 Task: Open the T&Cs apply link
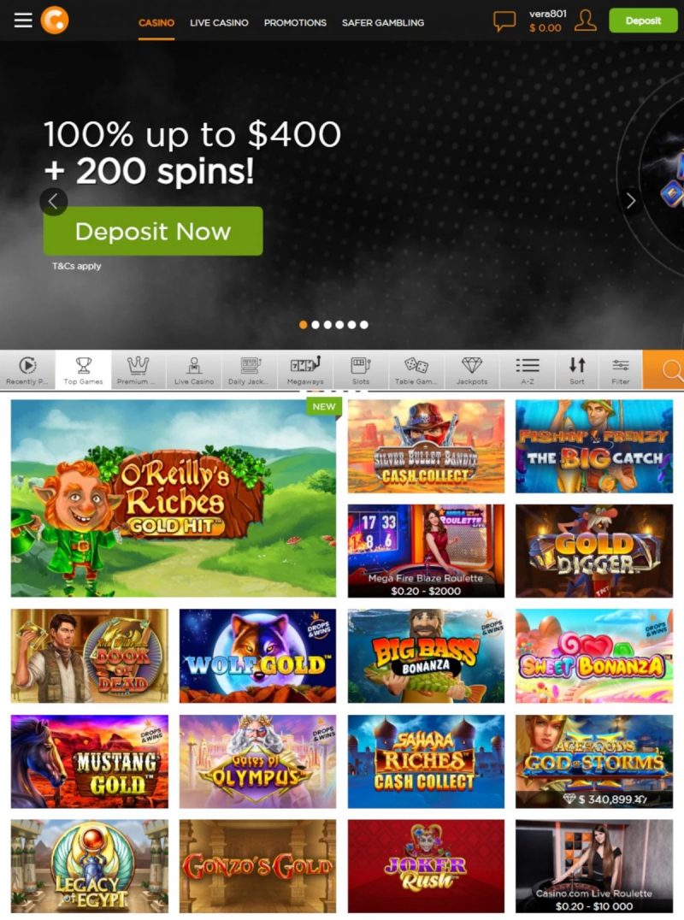click(77, 266)
